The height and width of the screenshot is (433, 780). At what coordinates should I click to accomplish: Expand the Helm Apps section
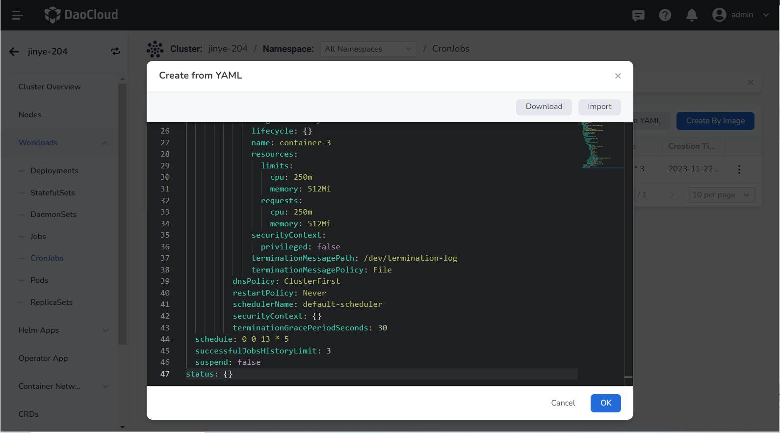[105, 330]
